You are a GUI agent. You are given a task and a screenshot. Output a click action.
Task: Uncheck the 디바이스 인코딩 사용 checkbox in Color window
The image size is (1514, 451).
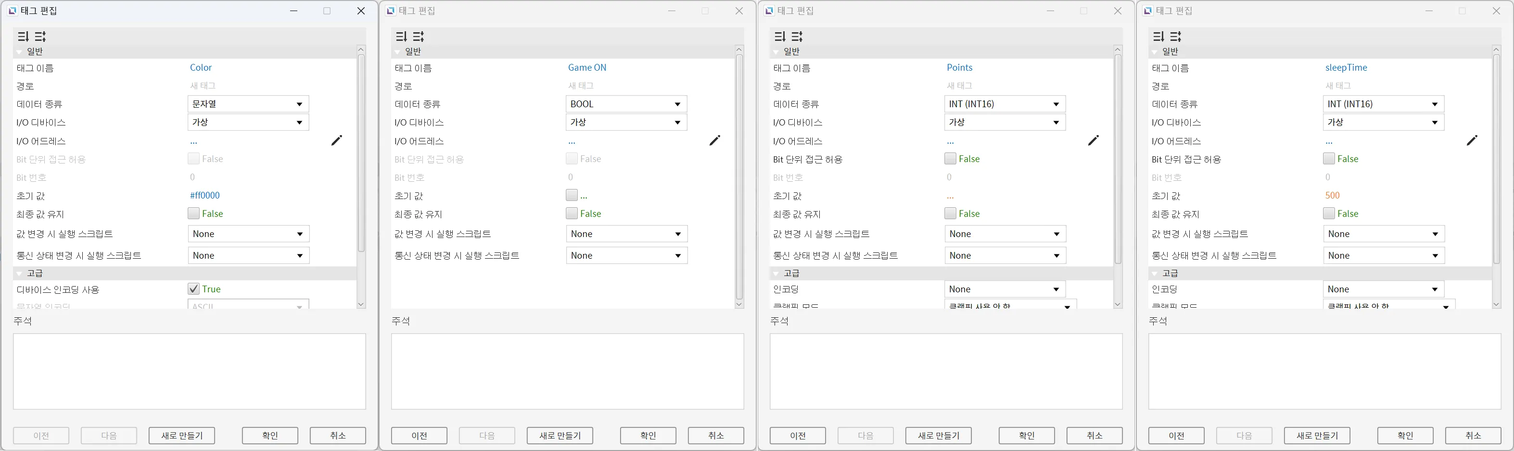pos(193,289)
